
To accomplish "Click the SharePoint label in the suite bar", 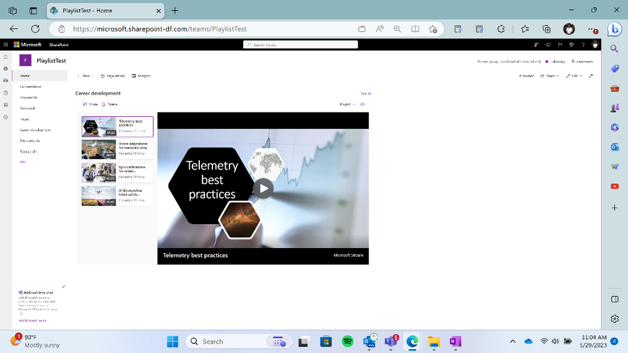I will [59, 45].
